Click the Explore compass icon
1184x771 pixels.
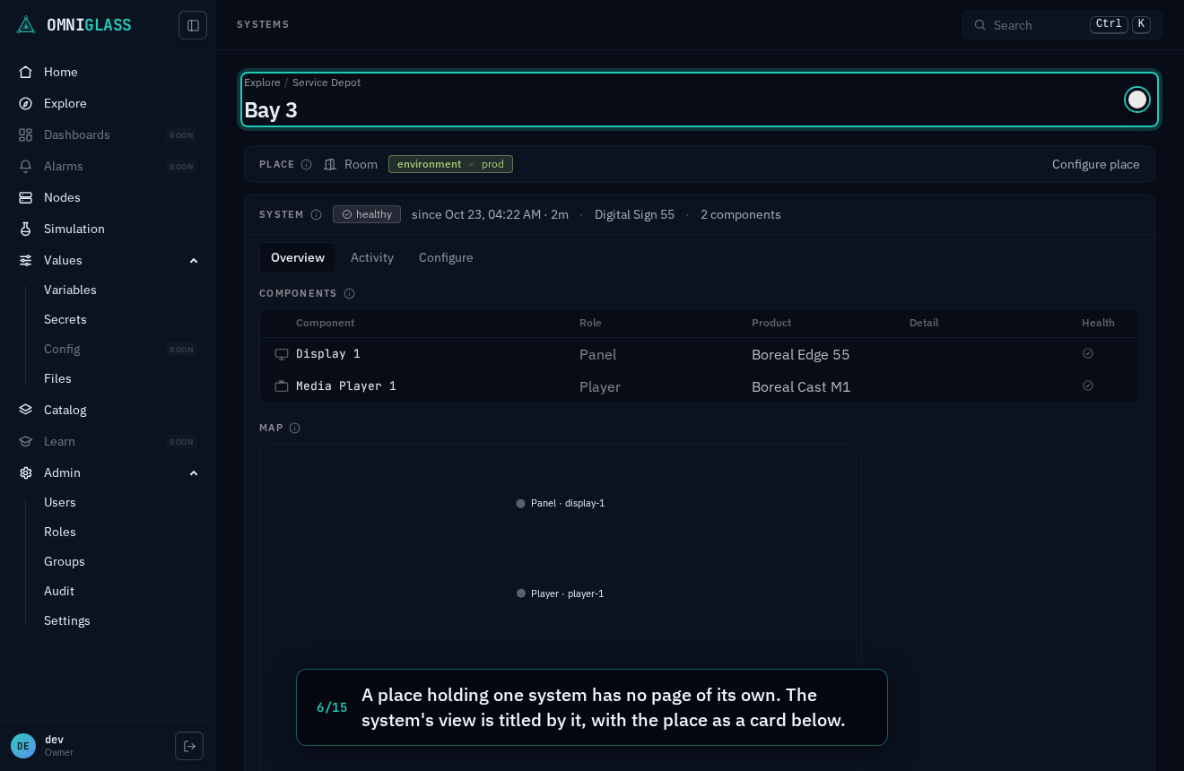26,103
